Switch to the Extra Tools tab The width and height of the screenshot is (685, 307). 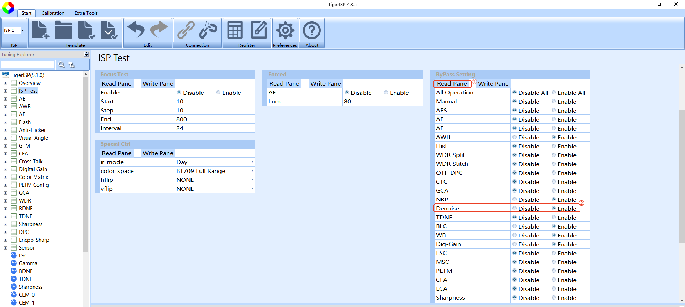[x=86, y=13]
